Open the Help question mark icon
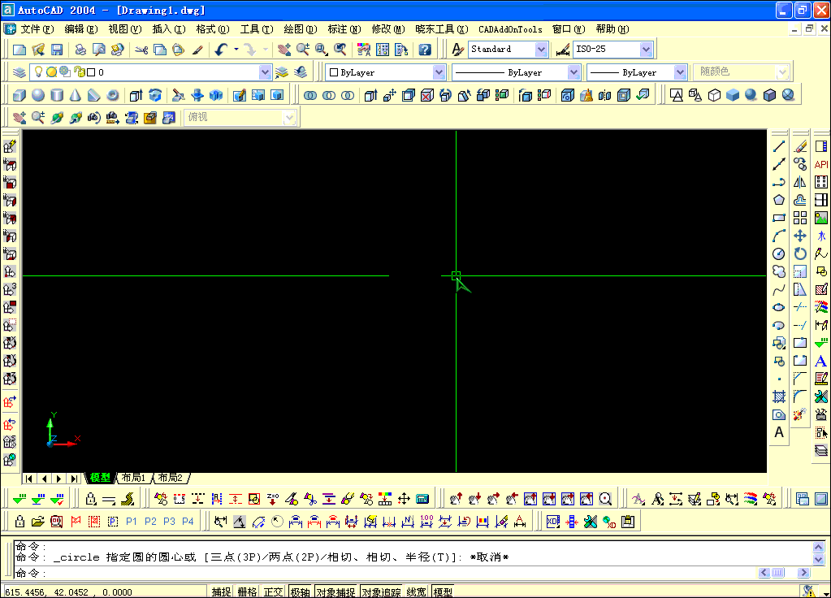Image resolution: width=831 pixels, height=598 pixels. (425, 50)
